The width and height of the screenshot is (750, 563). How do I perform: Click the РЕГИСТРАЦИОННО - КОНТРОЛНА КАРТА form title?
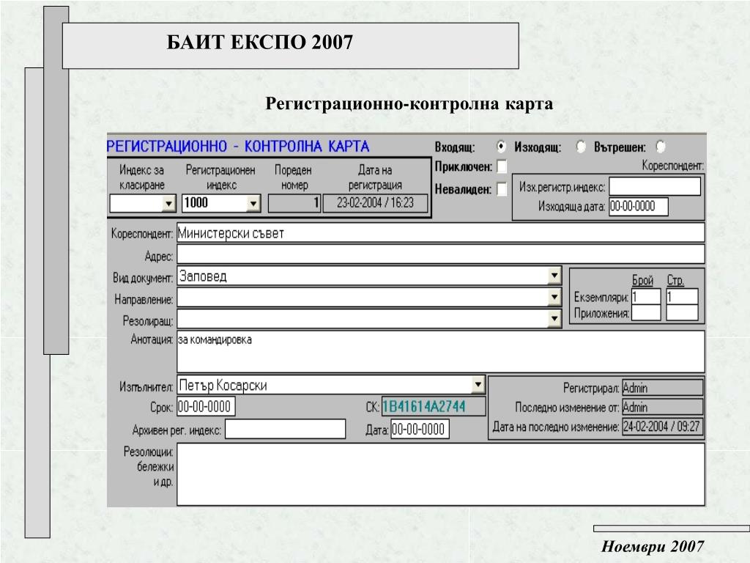(x=238, y=146)
